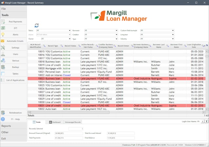The height and width of the screenshot is (147, 209).
Task: Select record 10032 Auto loan row
Action: click(117, 109)
